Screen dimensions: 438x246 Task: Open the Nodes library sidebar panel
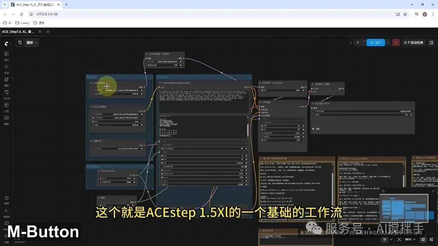tap(6, 69)
